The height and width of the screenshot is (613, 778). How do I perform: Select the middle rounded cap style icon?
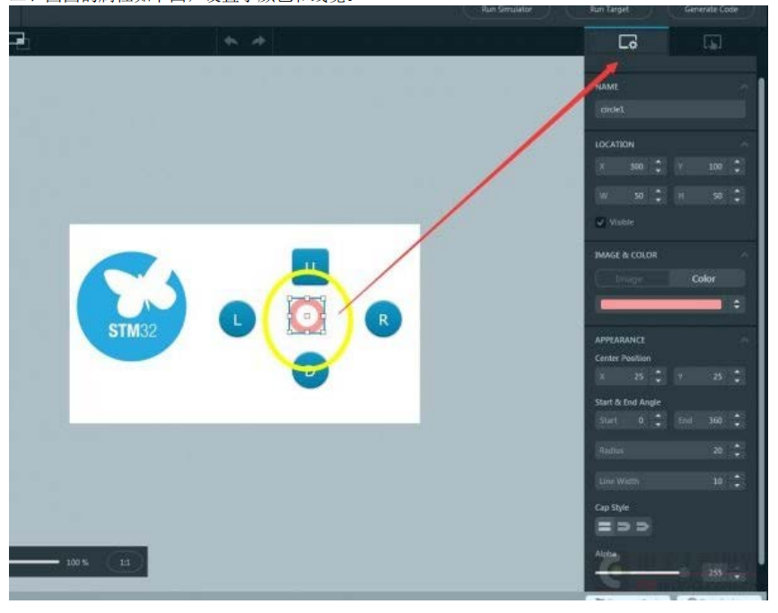[623, 527]
